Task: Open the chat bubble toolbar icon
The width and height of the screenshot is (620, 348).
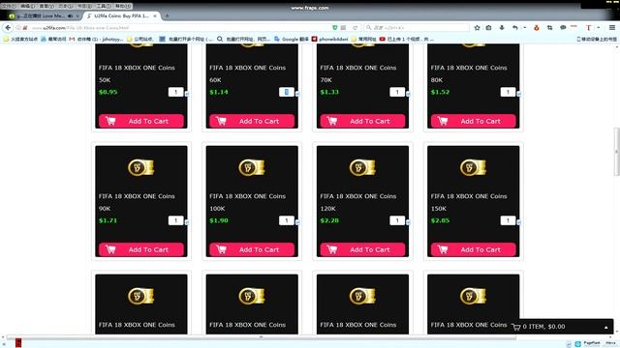Action: click(563, 28)
